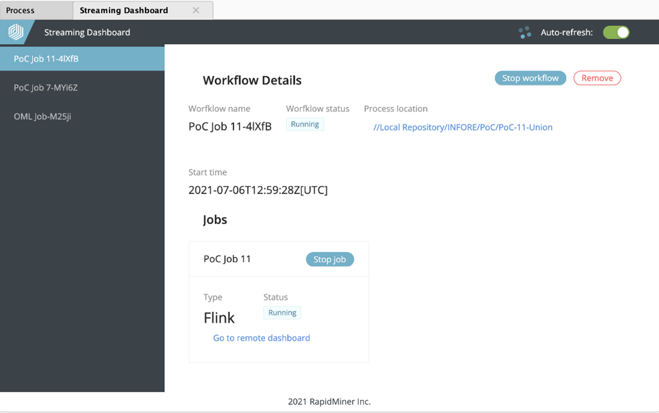Click the RapidMiner logo icon
The height and width of the screenshot is (413, 659).
point(16,32)
